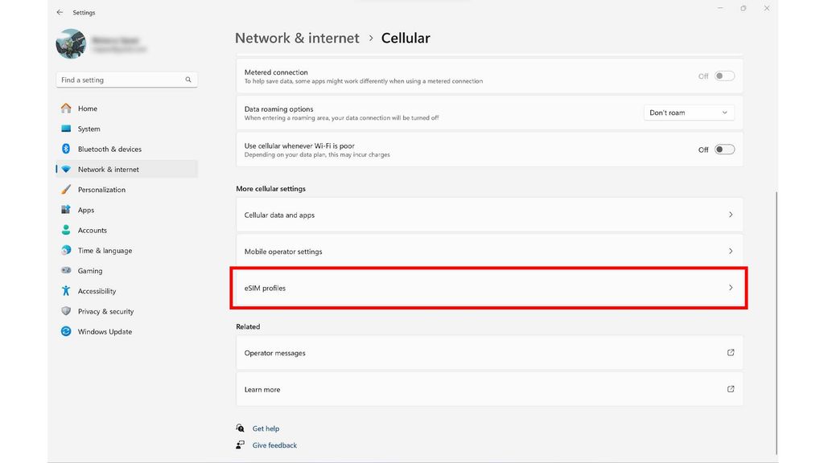
Task: Open Accounts settings
Action: tap(92, 230)
